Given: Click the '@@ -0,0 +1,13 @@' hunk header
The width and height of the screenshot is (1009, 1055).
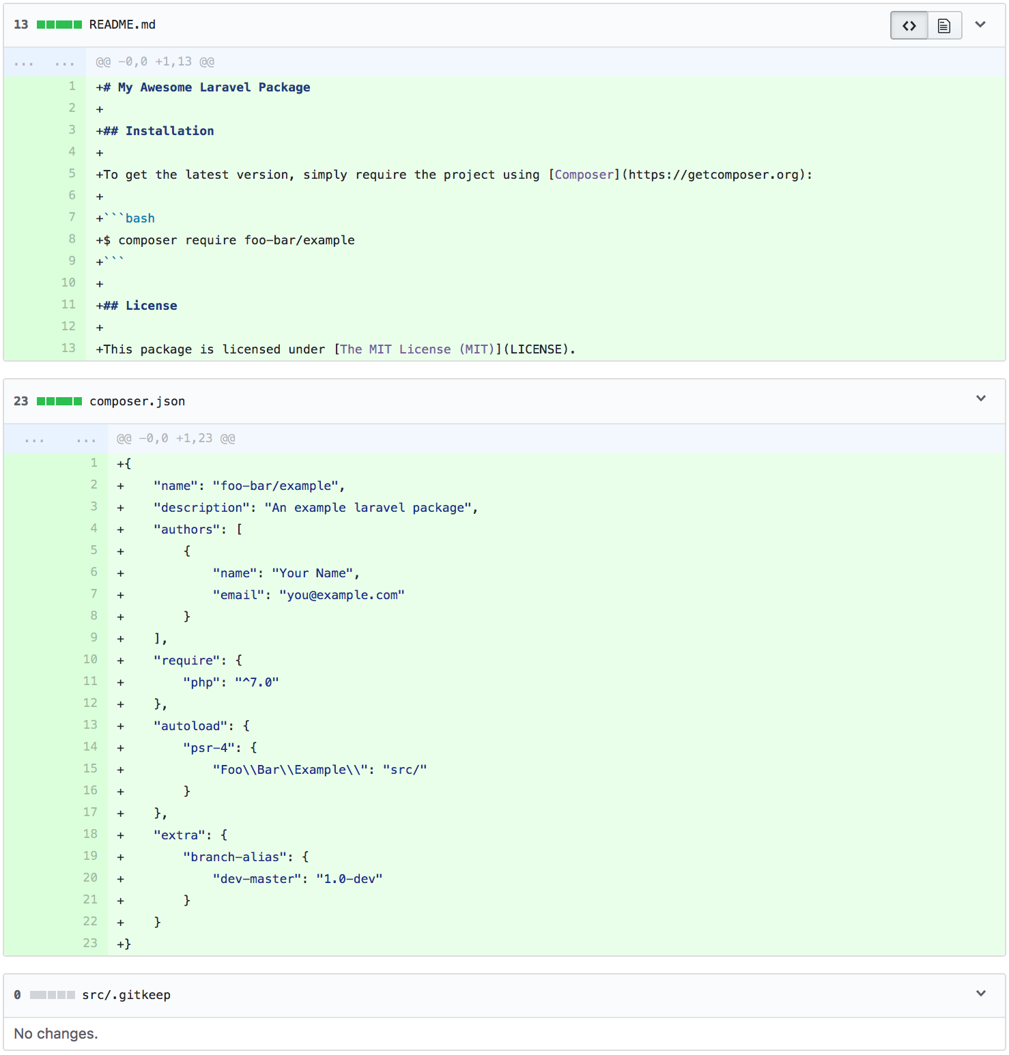Looking at the screenshot, I should (x=155, y=62).
